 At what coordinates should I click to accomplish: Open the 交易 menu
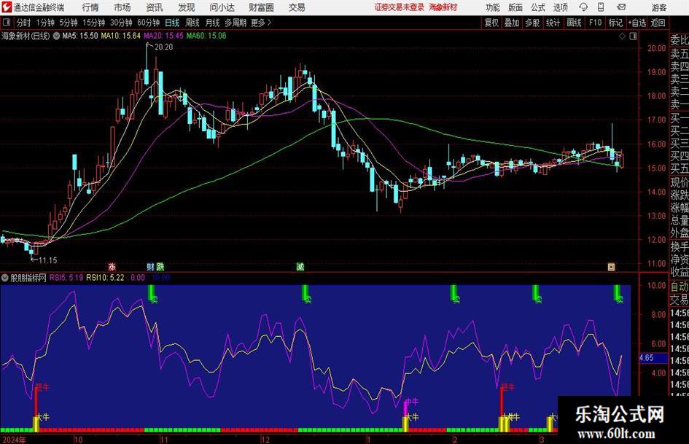pyautogui.click(x=297, y=7)
